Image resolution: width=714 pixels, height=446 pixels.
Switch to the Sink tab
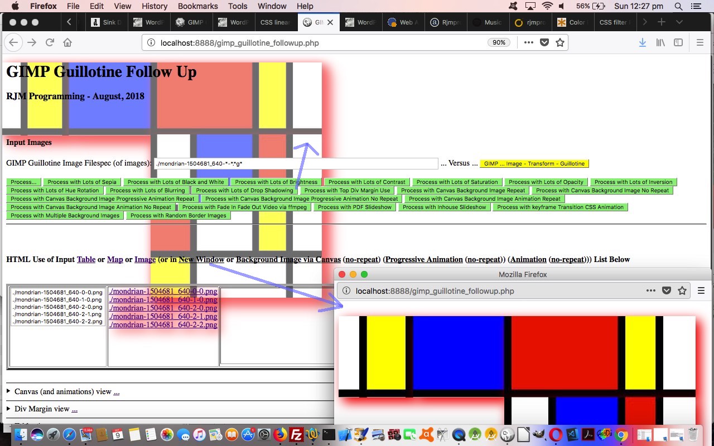point(106,22)
